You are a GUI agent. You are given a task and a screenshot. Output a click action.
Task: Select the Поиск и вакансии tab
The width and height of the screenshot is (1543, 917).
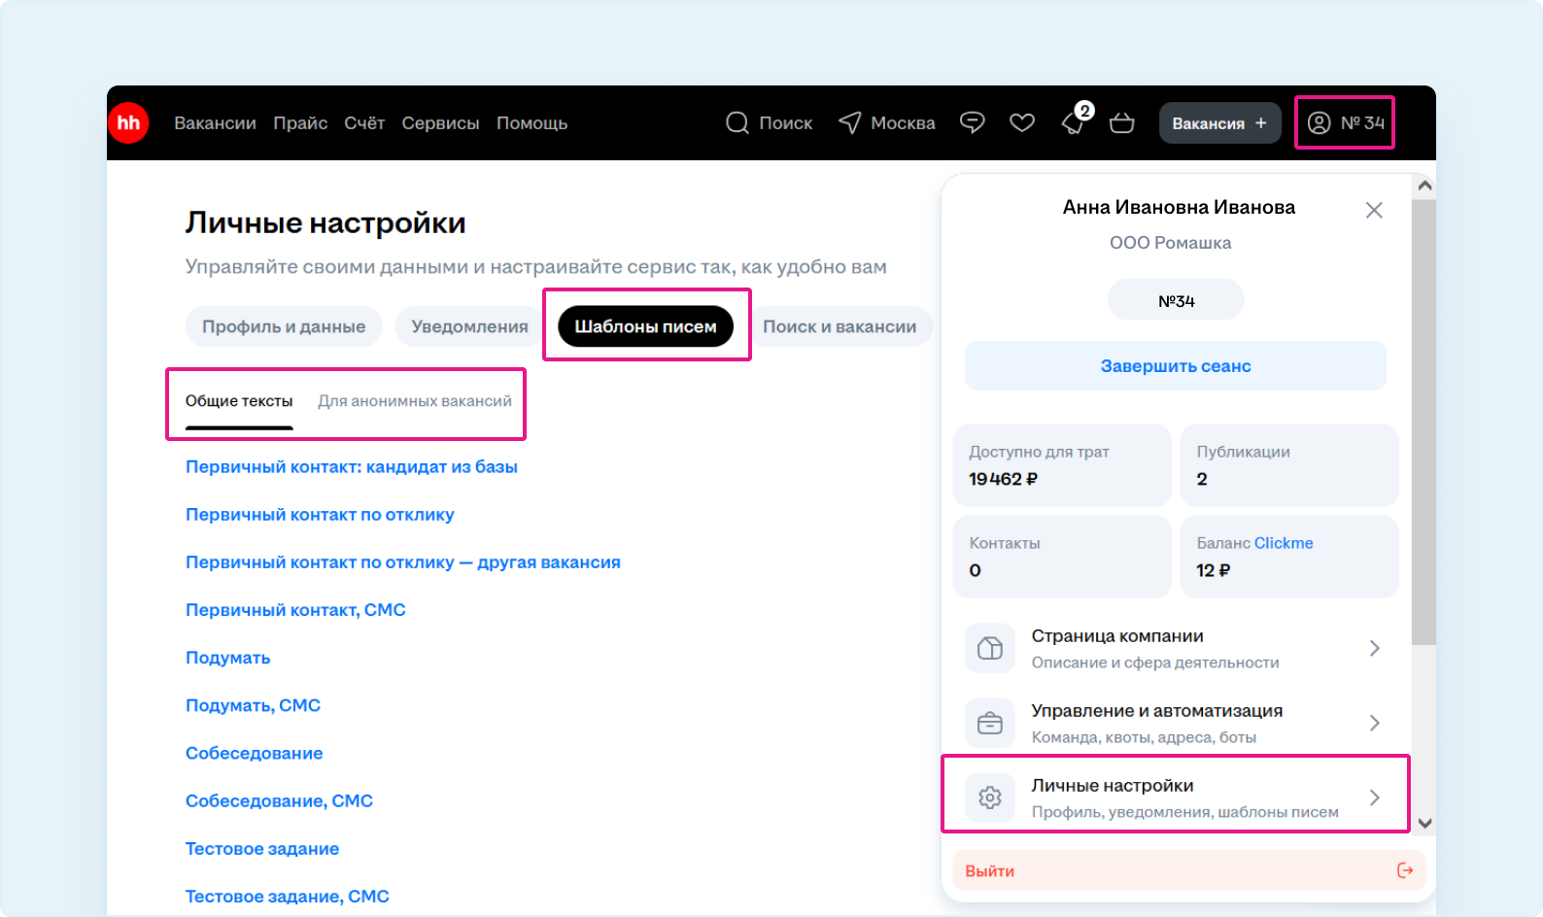point(840,326)
